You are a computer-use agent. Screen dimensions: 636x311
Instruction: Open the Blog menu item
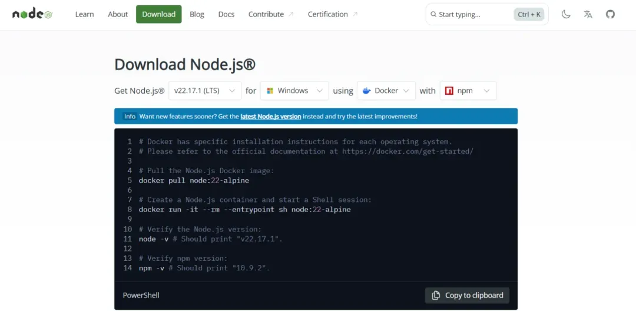197,14
